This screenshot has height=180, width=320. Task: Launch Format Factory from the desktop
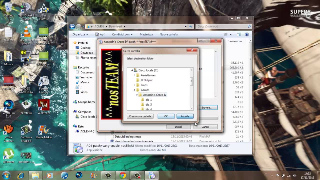click(44, 84)
